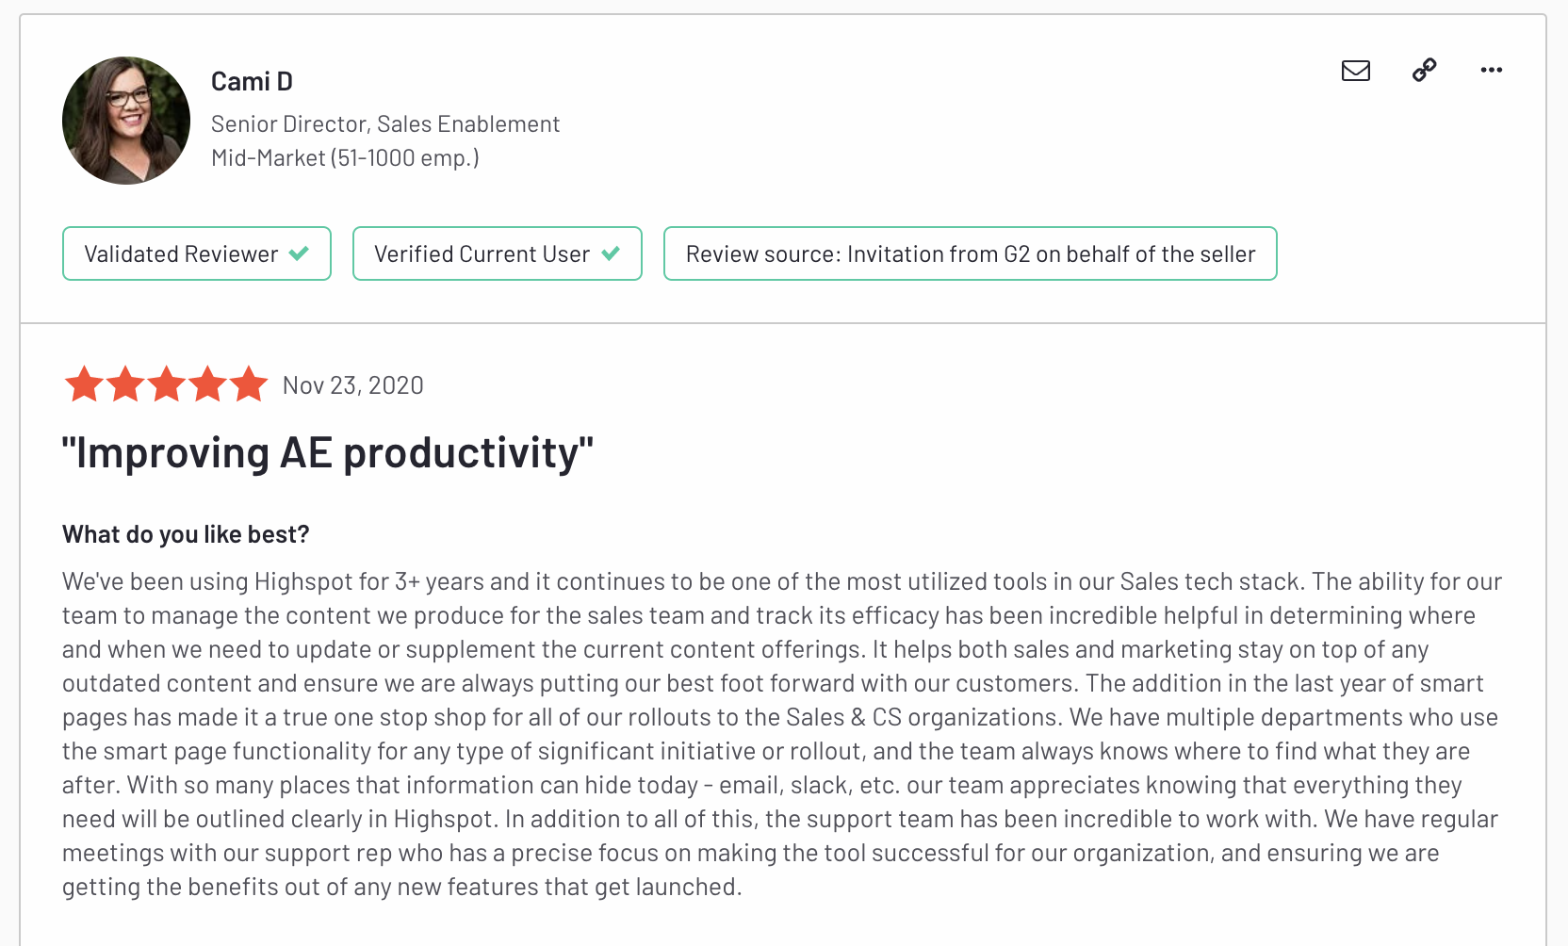Open the three-dot more options menu
This screenshot has width=1568, height=946.
1491,70
